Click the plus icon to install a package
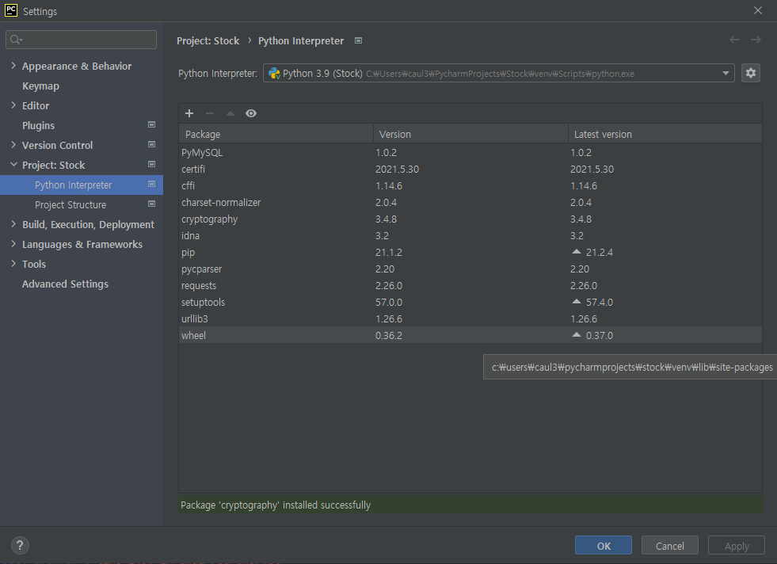The width and height of the screenshot is (777, 564). pyautogui.click(x=189, y=113)
